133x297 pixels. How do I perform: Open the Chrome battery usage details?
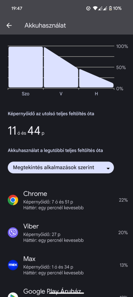66,200
